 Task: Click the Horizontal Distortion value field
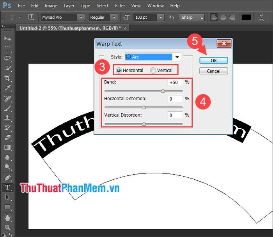click(175, 99)
